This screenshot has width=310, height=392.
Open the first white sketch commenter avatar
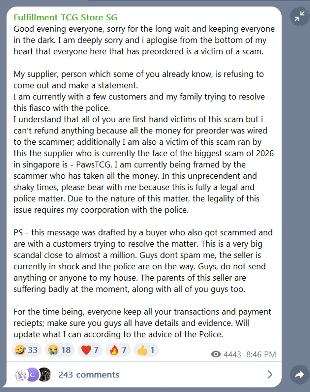(x=21, y=375)
